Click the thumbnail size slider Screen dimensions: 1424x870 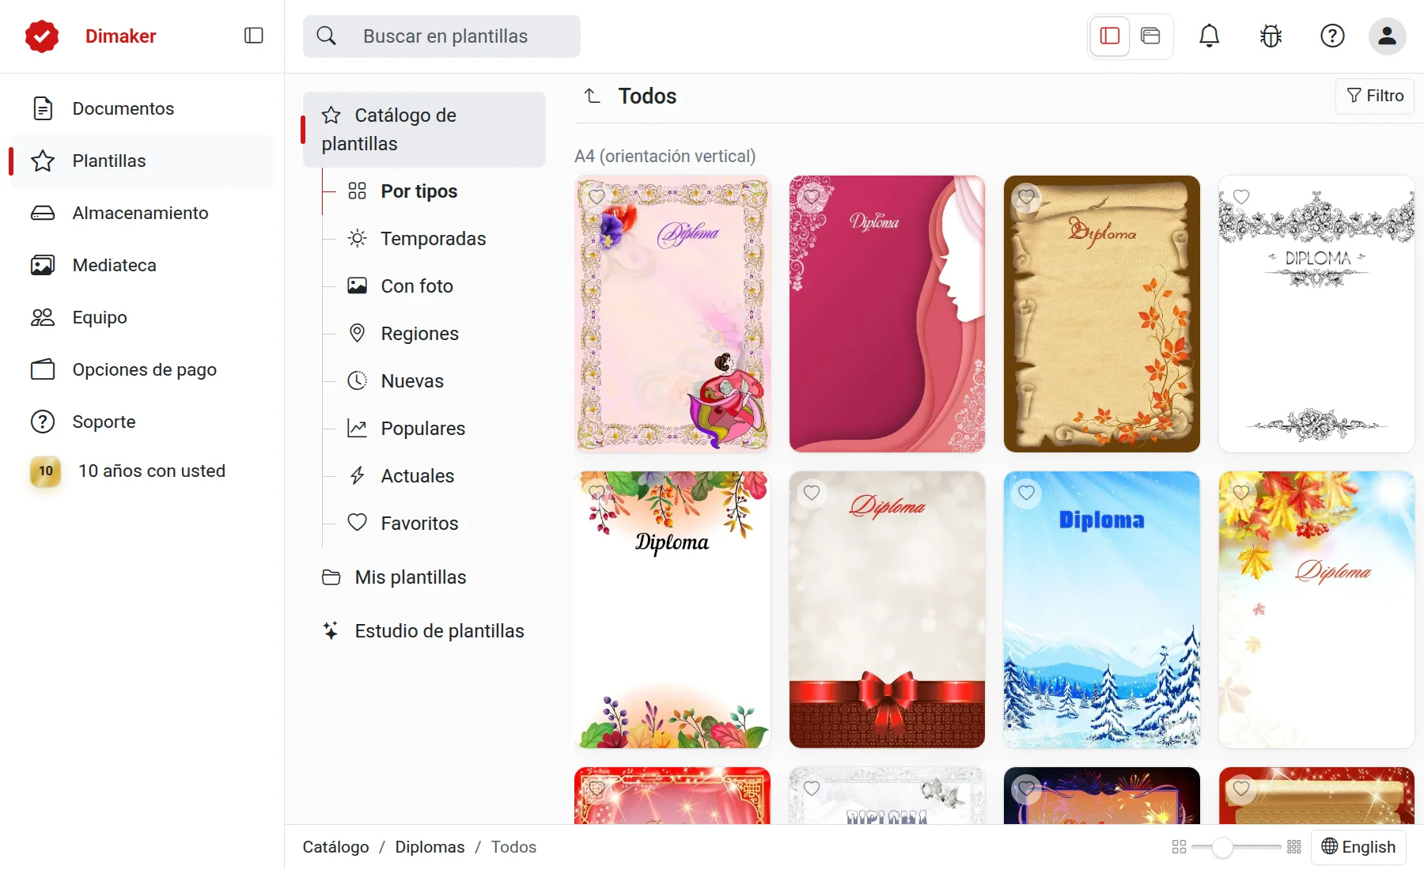(1236, 847)
